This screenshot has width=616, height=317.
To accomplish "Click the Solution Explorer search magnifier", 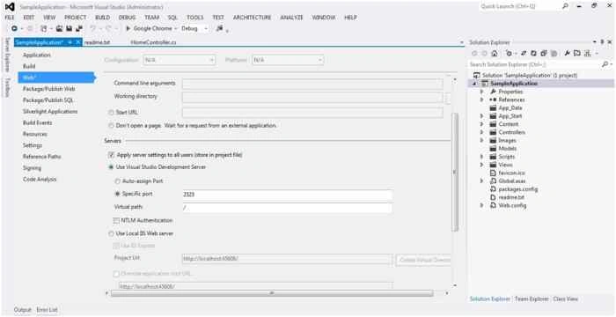I will [605, 63].
